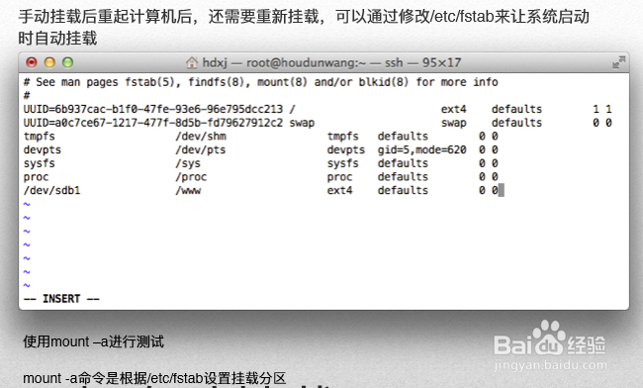The image size is (643, 388).
Task: Click the '/dev/shm' mount point
Action: point(201,137)
